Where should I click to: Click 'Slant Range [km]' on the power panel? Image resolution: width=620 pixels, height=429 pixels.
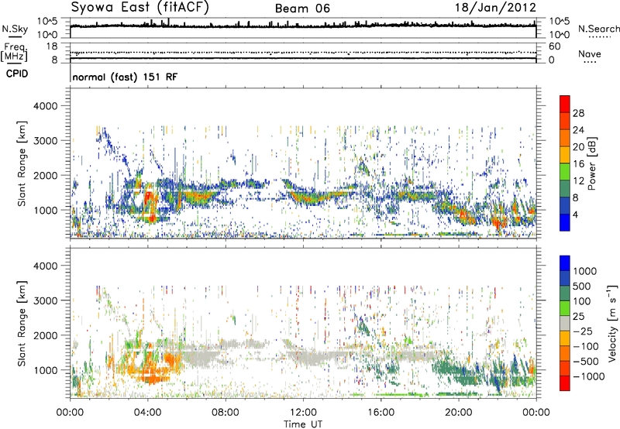[22, 163]
